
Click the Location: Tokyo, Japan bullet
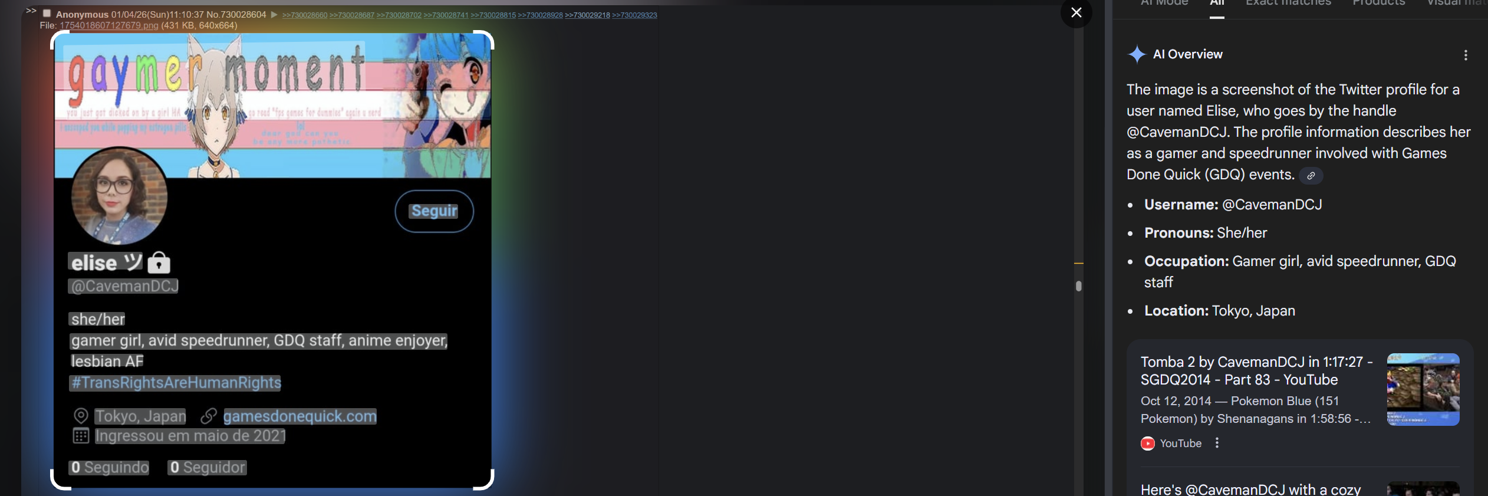coord(1220,311)
